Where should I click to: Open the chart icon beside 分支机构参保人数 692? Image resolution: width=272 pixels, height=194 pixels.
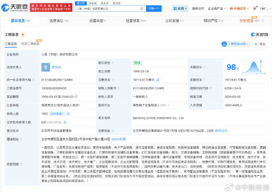pos(65,122)
